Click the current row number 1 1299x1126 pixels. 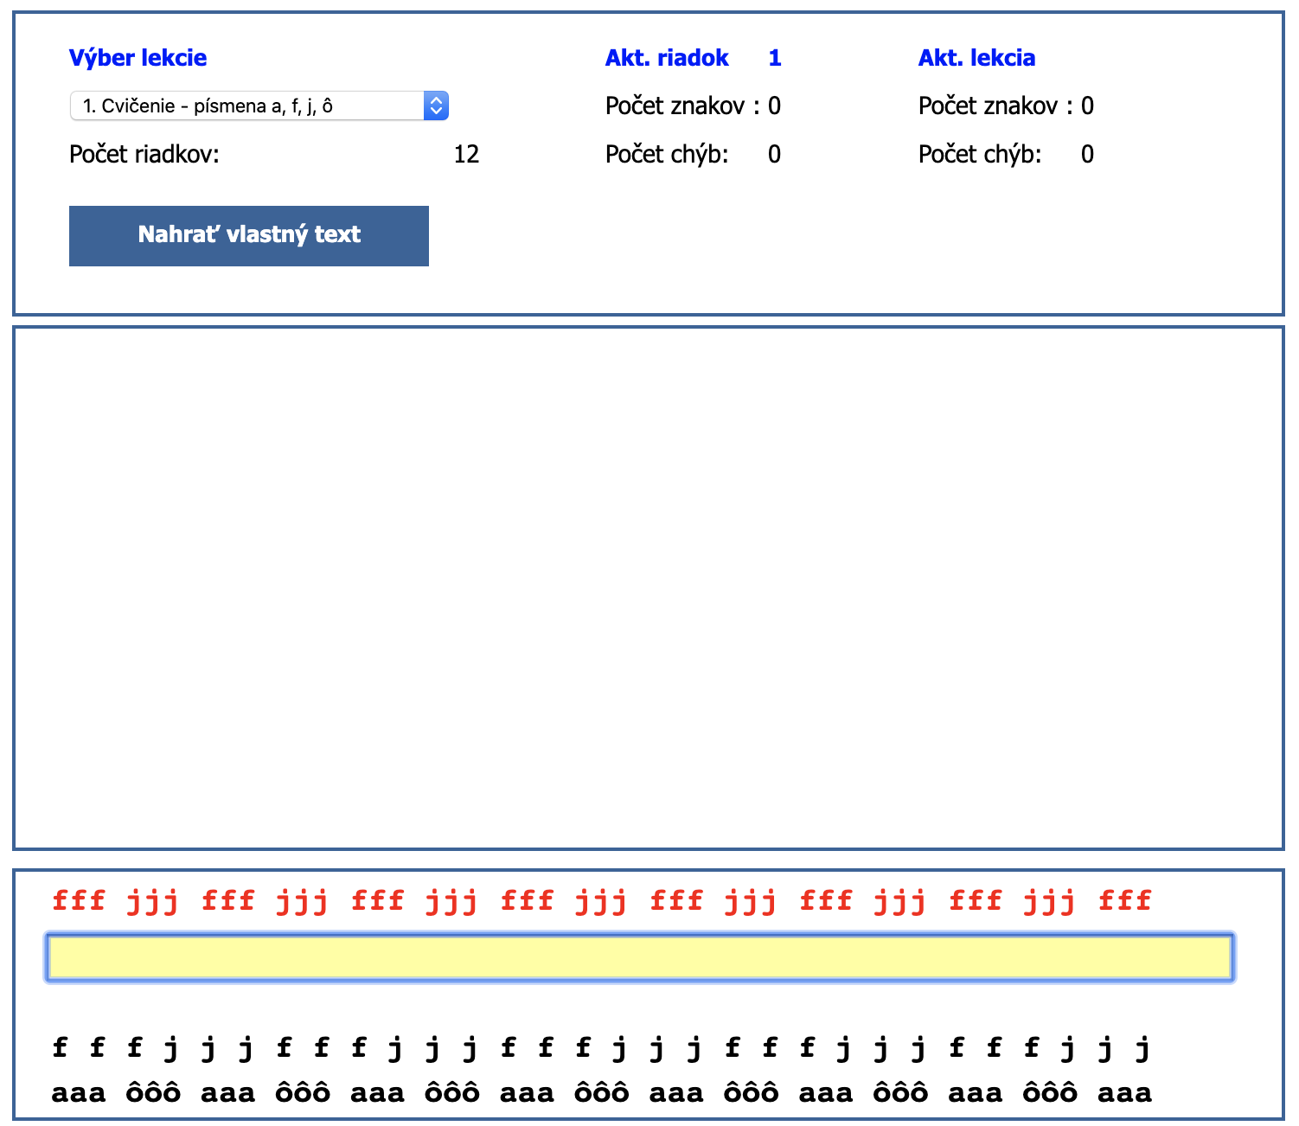pos(775,58)
